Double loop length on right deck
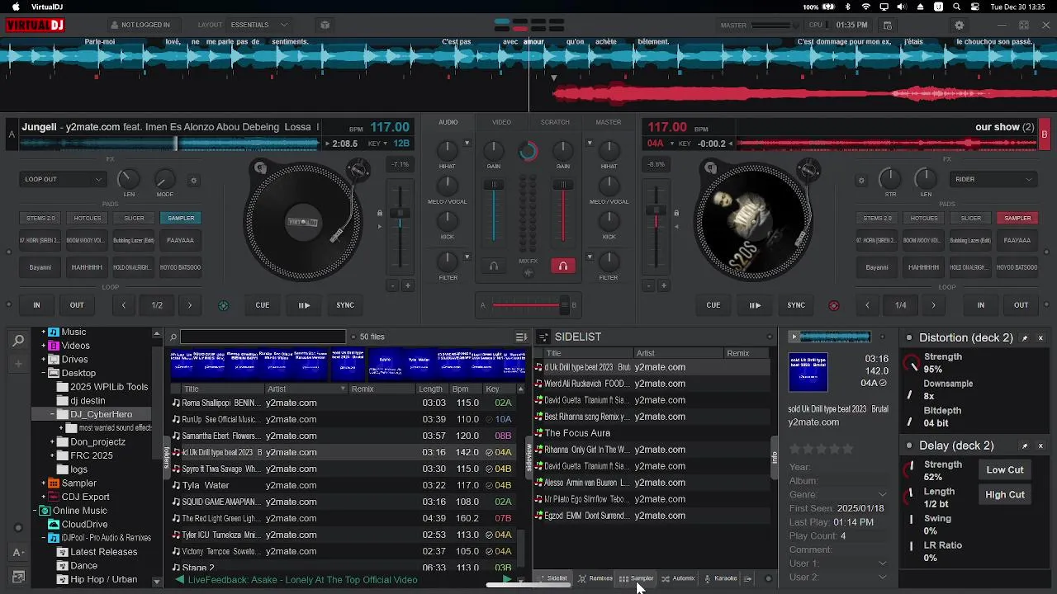1057x594 pixels. (x=934, y=305)
